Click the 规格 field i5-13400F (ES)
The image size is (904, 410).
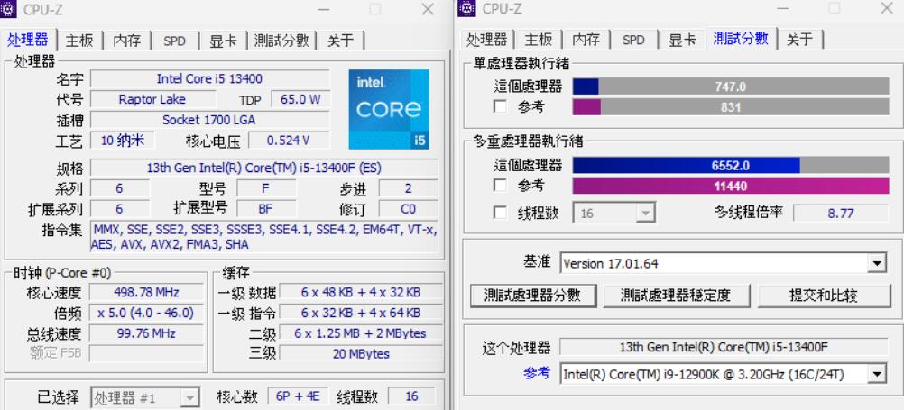pyautogui.click(x=264, y=169)
